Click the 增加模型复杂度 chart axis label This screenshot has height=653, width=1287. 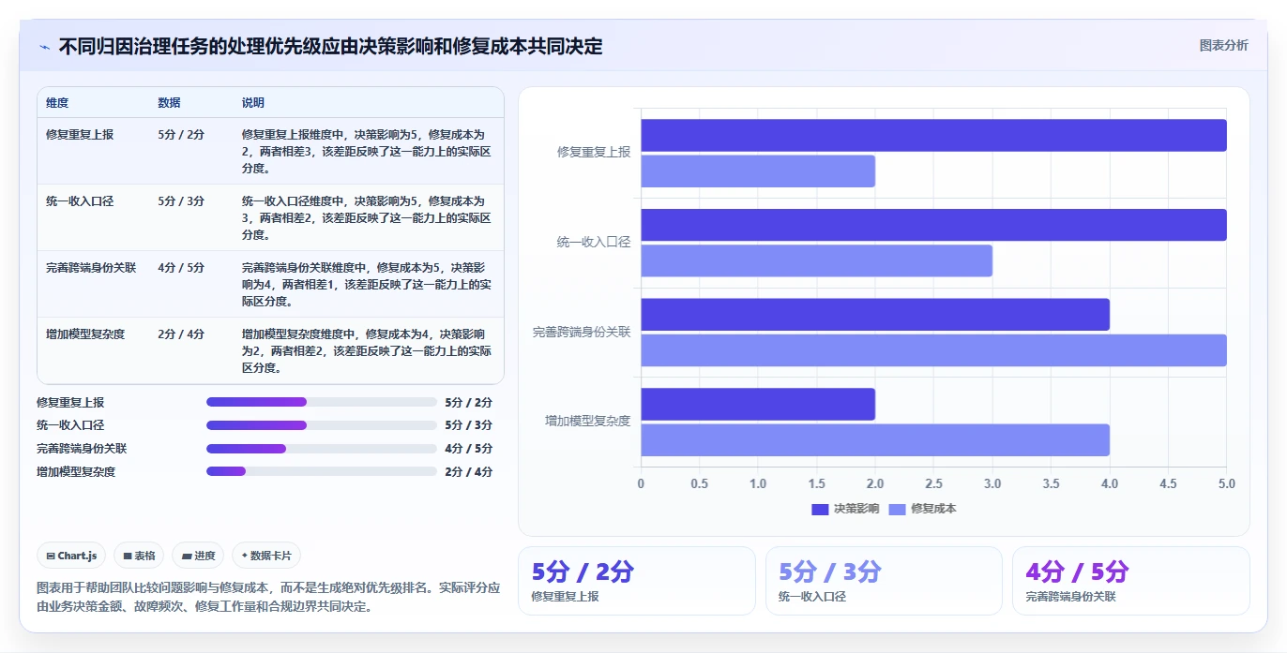coord(588,422)
